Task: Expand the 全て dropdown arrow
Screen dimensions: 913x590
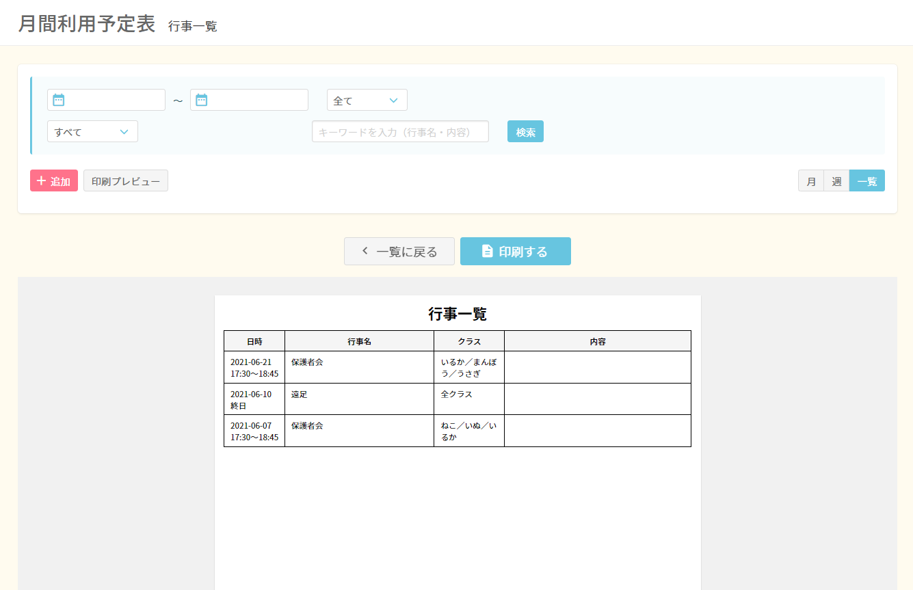Action: click(394, 100)
